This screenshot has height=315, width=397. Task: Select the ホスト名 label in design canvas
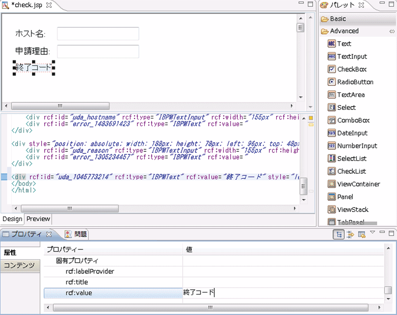point(30,34)
